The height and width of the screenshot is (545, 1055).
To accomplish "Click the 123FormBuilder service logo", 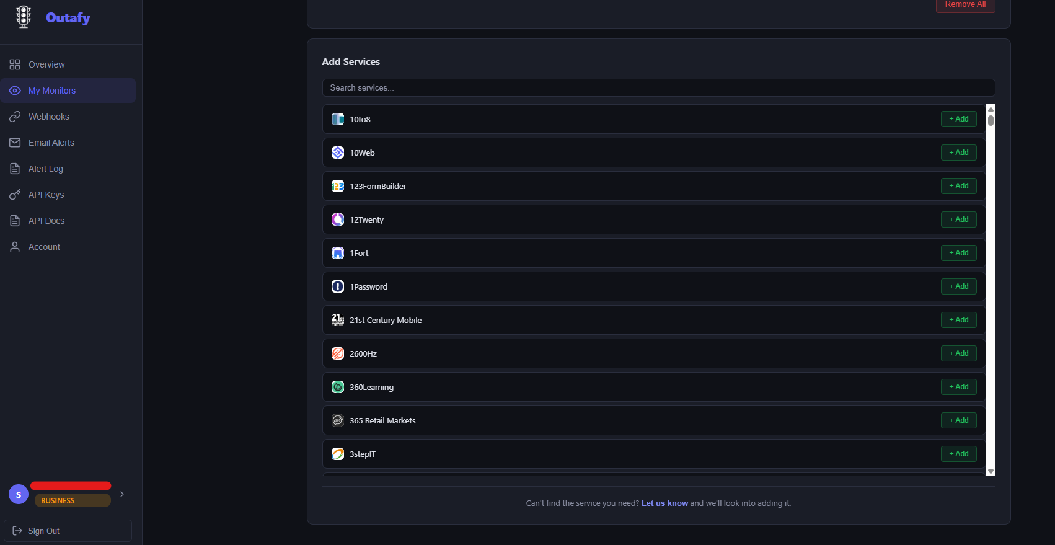I will (338, 186).
